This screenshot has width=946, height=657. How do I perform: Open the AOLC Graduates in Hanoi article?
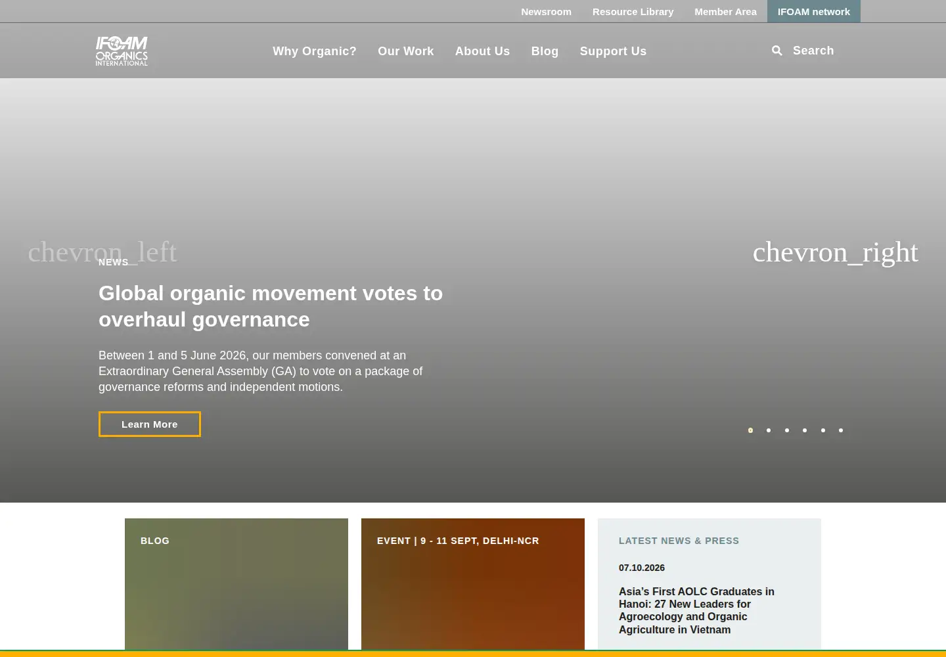pyautogui.click(x=696, y=610)
